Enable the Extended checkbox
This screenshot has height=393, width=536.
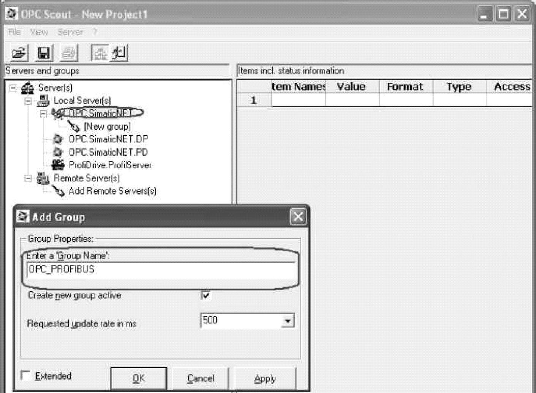26,376
